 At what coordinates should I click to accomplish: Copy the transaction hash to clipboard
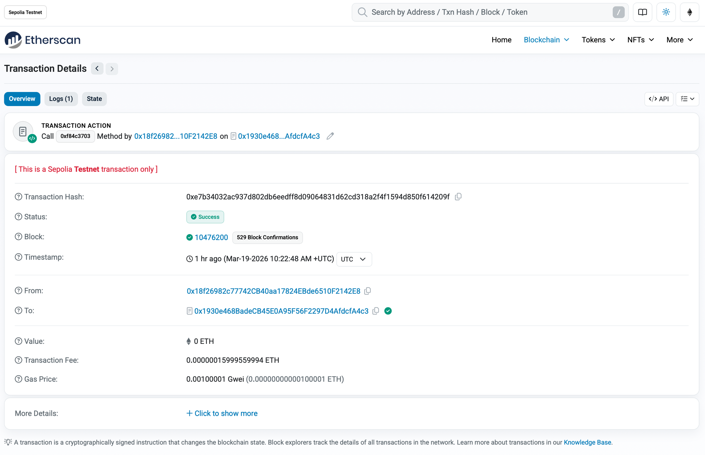458,197
